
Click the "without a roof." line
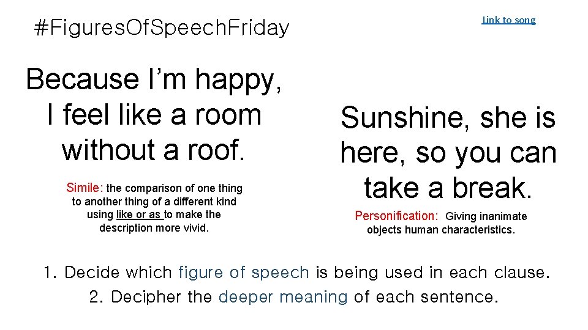[x=154, y=150]
